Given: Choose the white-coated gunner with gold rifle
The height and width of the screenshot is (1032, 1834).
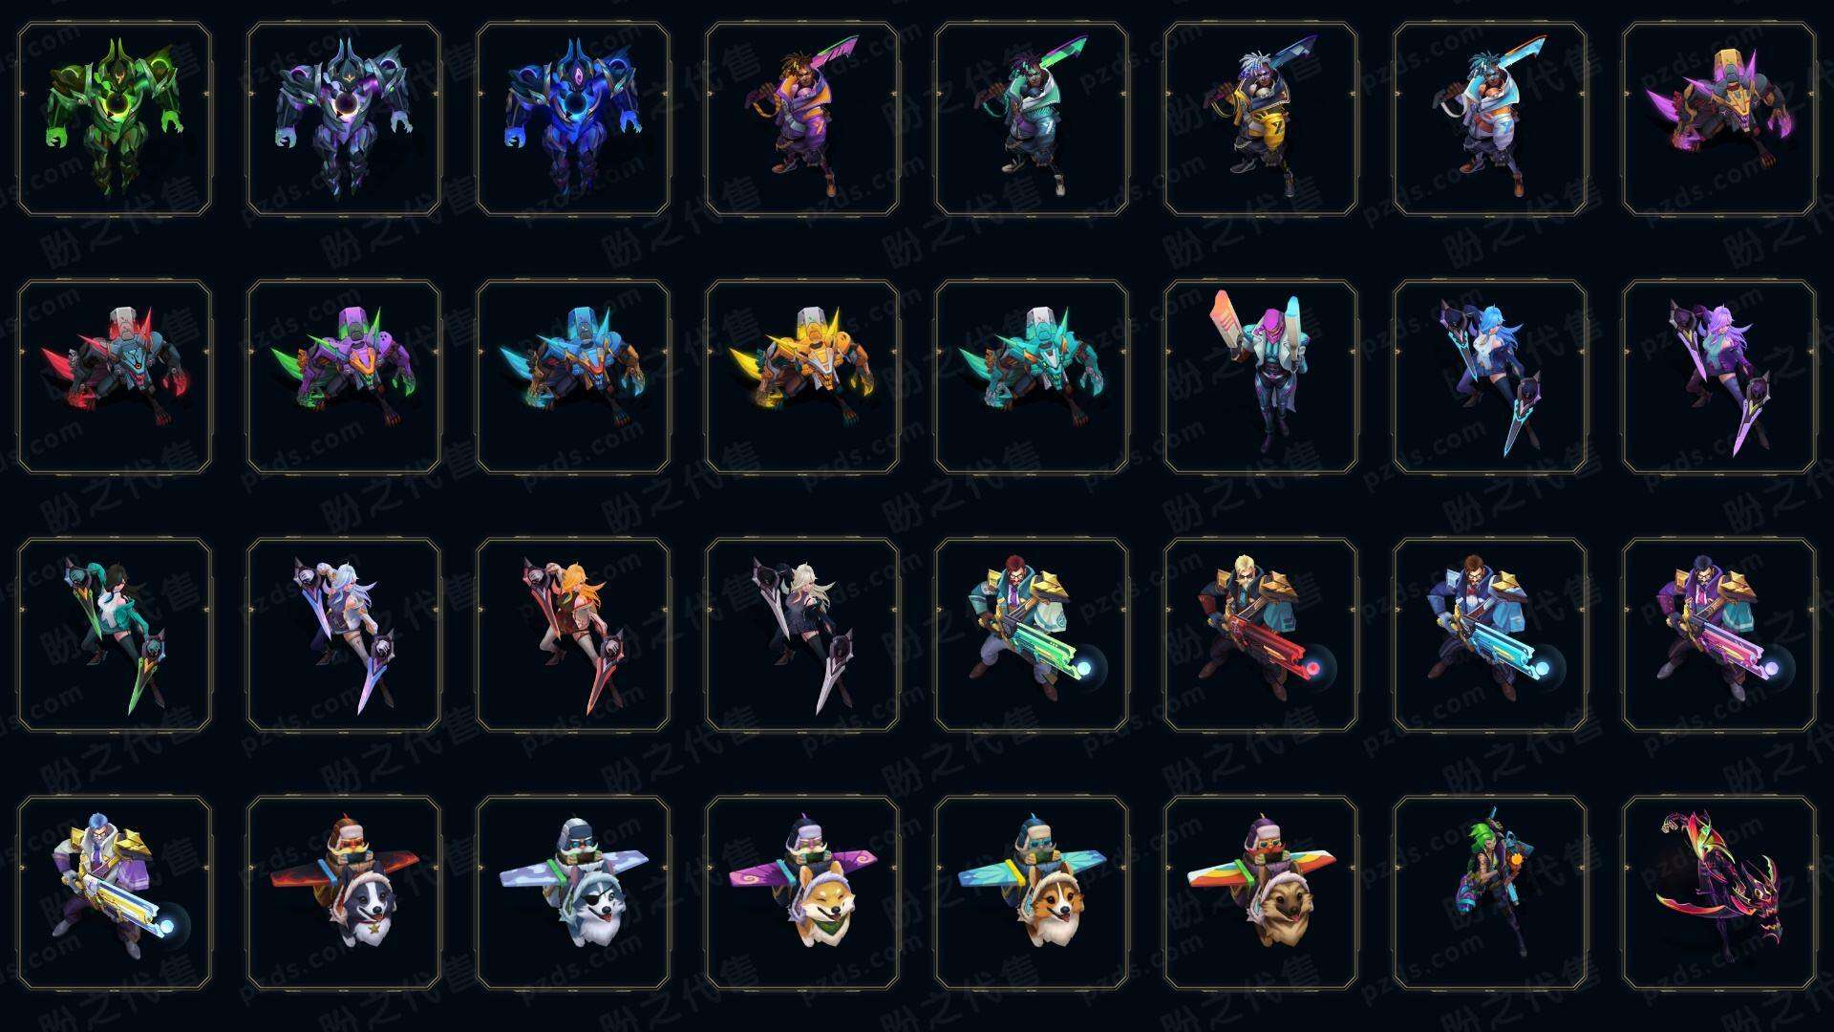Looking at the screenshot, I should click(115, 892).
